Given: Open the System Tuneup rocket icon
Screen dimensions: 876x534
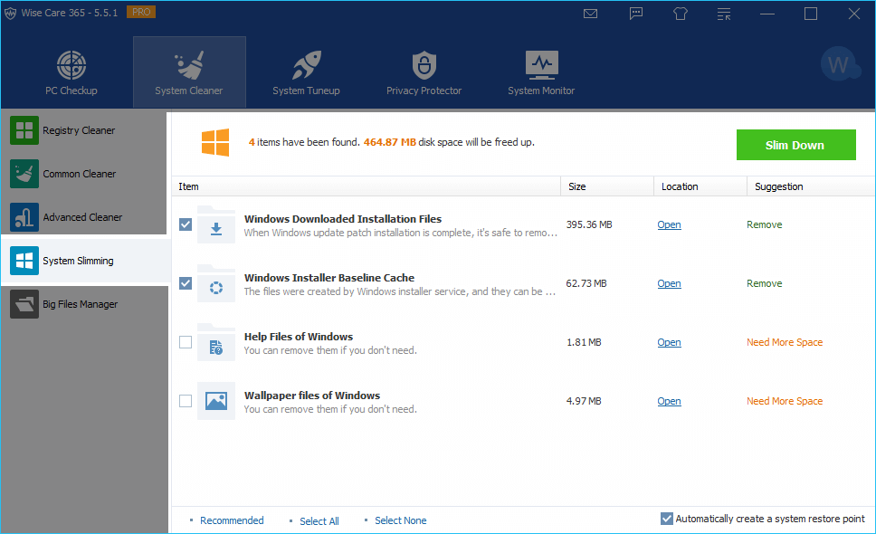Looking at the screenshot, I should point(306,65).
